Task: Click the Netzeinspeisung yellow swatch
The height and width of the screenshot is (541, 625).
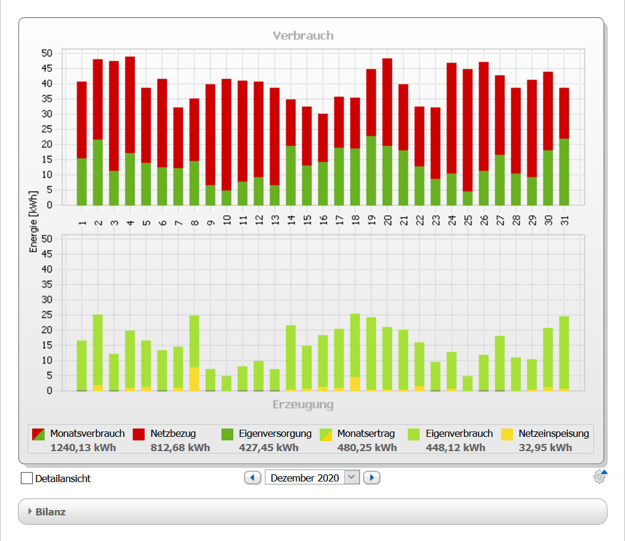Action: 507,434
